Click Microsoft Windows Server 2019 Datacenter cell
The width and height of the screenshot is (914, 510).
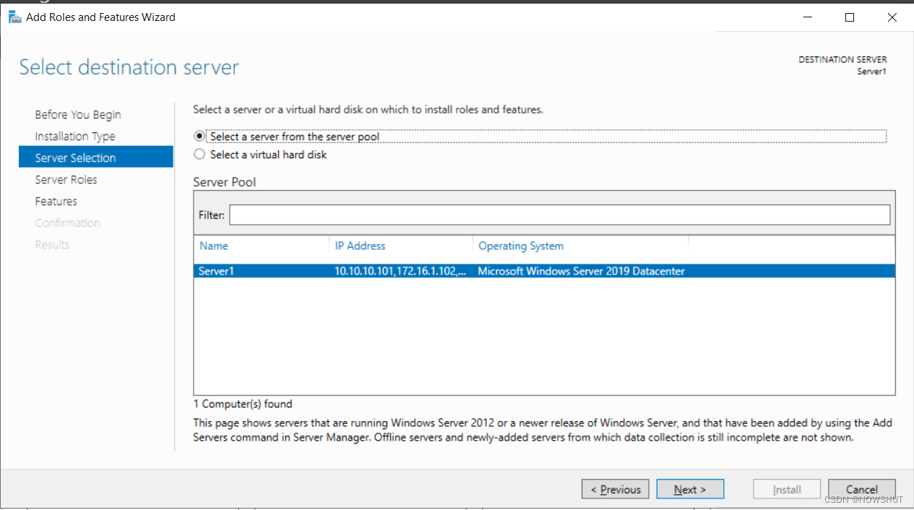coord(582,272)
